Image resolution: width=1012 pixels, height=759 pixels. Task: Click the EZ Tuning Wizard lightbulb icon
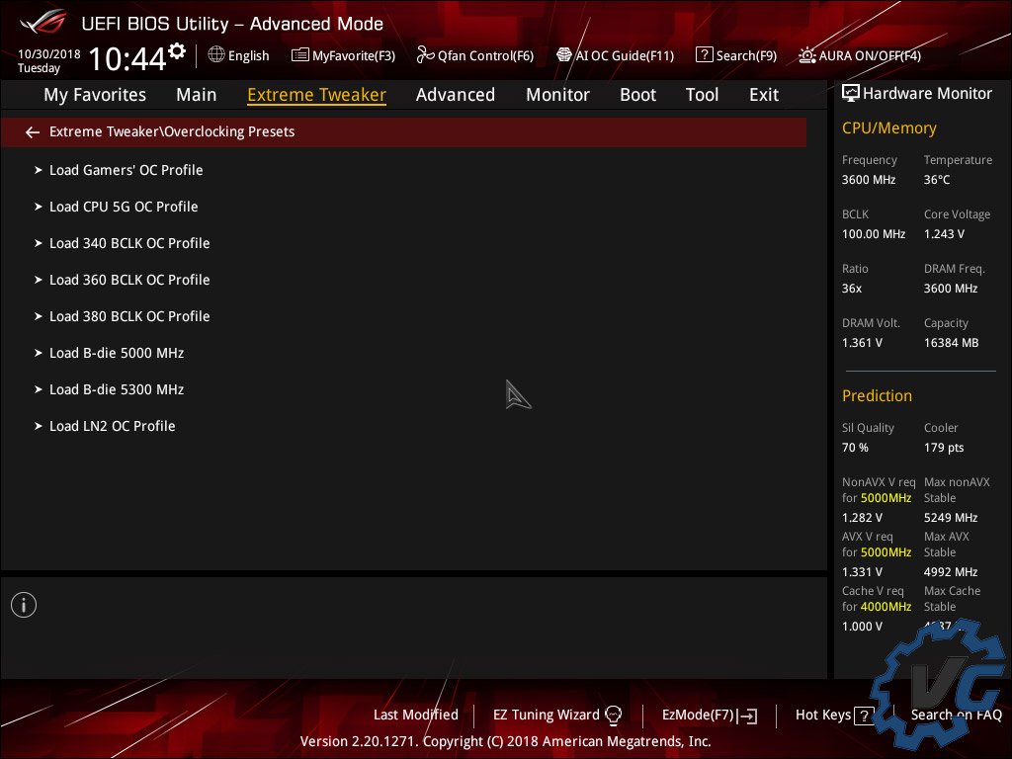click(613, 716)
